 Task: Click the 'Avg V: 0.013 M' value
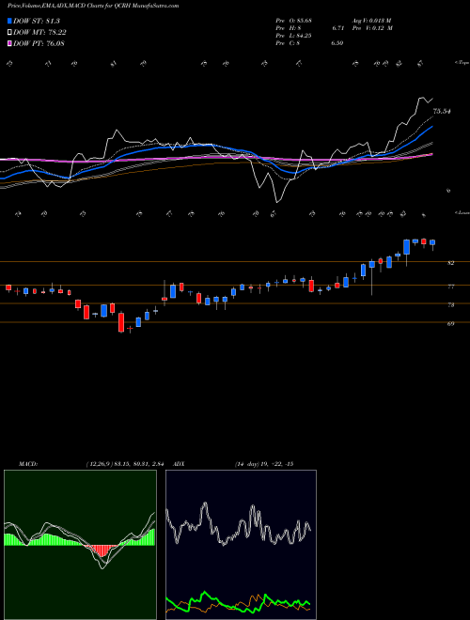pos(372,21)
